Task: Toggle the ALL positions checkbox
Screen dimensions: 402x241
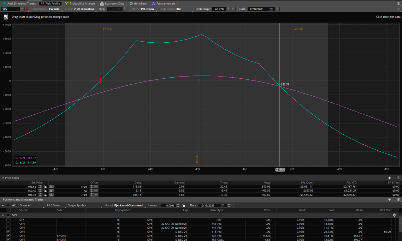Action: pos(8,205)
